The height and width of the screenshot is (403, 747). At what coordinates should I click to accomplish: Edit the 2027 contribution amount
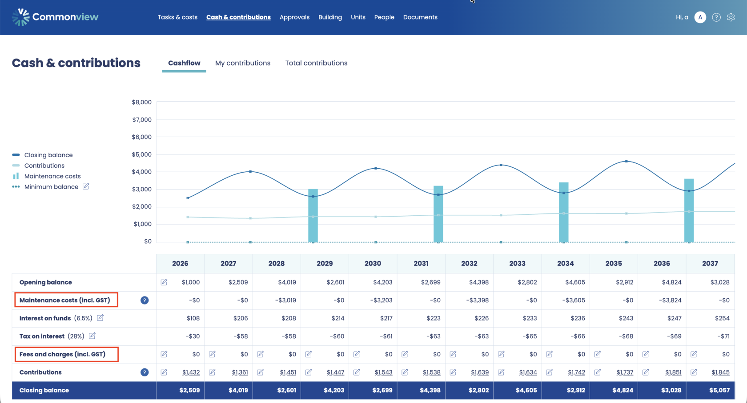tap(212, 372)
